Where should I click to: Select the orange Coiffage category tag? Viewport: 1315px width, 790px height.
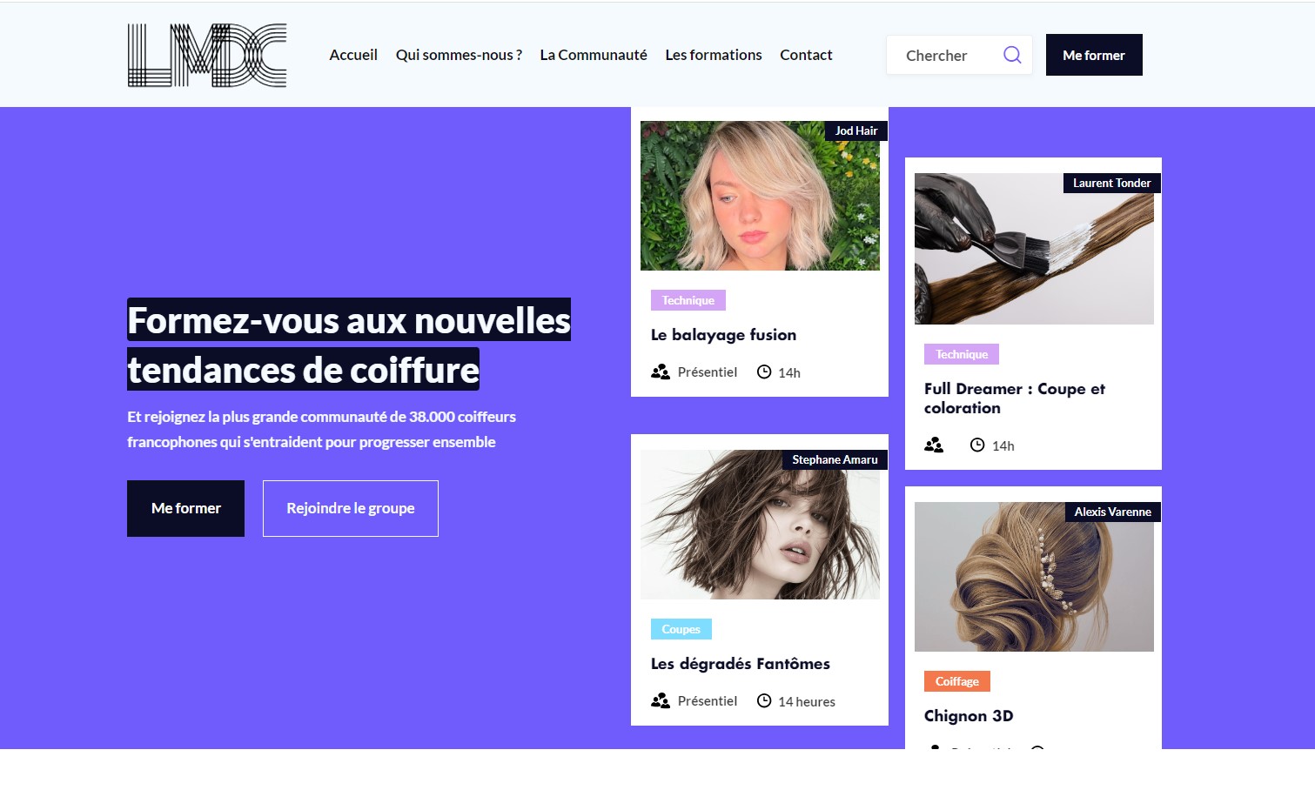(956, 681)
